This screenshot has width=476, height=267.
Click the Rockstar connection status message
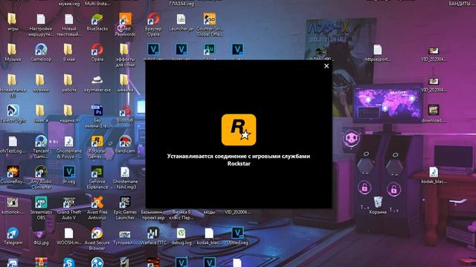coord(239,160)
